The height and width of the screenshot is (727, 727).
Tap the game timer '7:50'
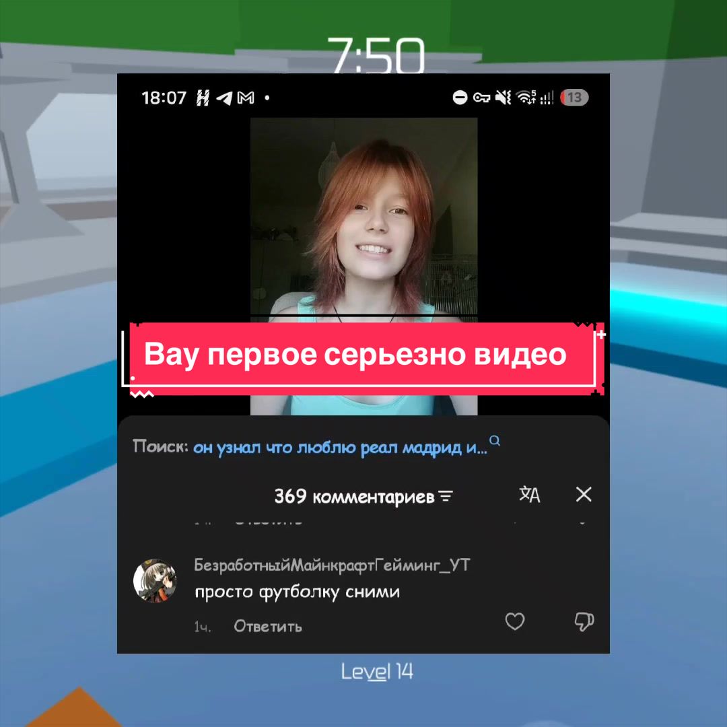(376, 56)
